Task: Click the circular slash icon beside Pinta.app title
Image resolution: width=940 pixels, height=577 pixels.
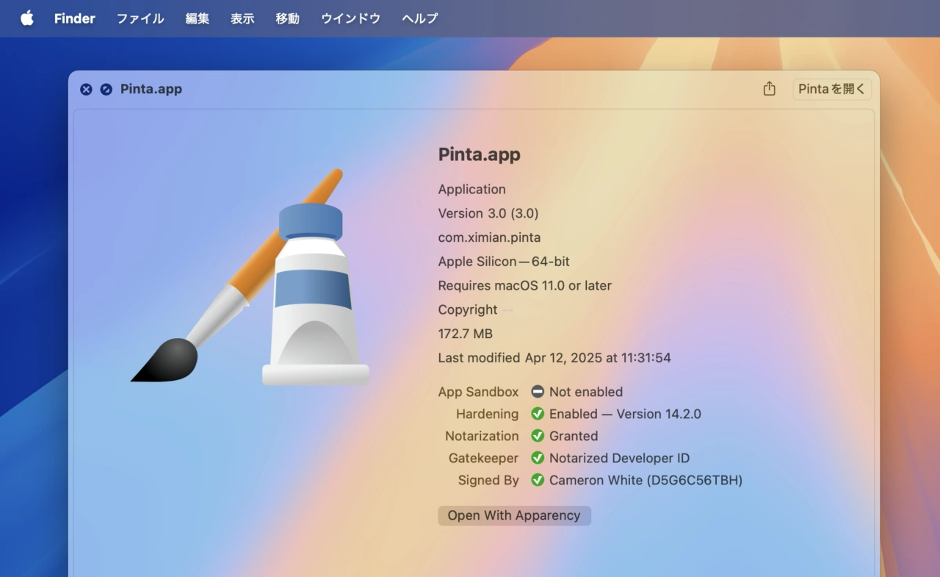Action: point(106,89)
